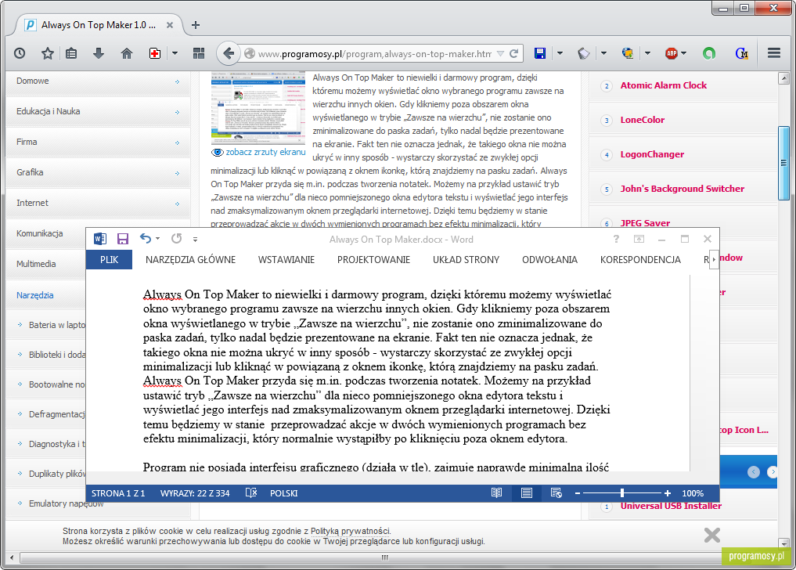Open the Firefox hamburger menu
Image resolution: width=796 pixels, height=570 pixels.
point(774,52)
